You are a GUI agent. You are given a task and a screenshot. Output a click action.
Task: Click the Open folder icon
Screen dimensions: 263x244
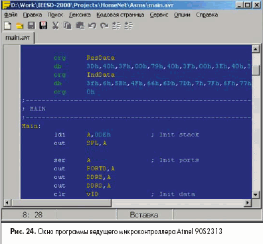(20, 26)
